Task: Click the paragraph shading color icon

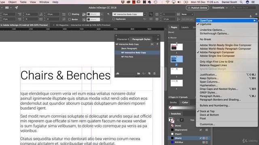Action: coord(84,14)
